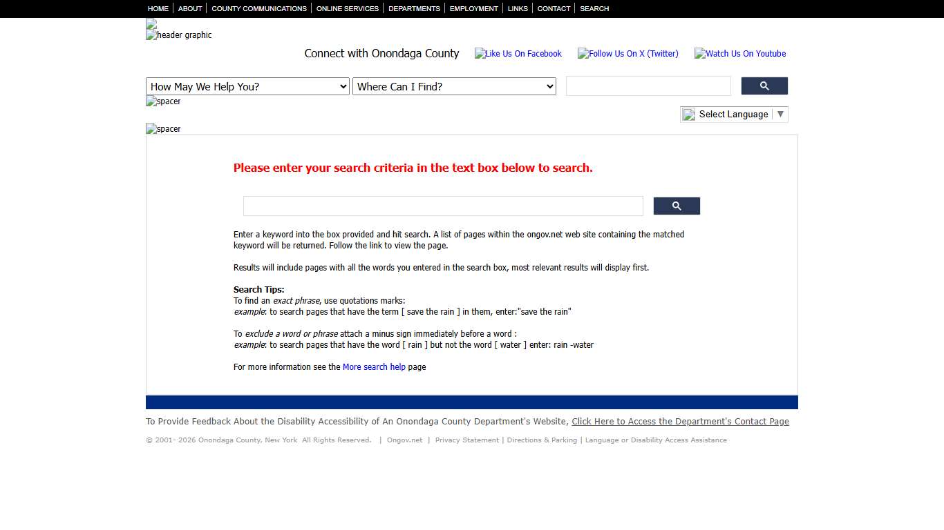Open the Where Can I Find dropdown
Screen dimensions: 944x530
454,86
